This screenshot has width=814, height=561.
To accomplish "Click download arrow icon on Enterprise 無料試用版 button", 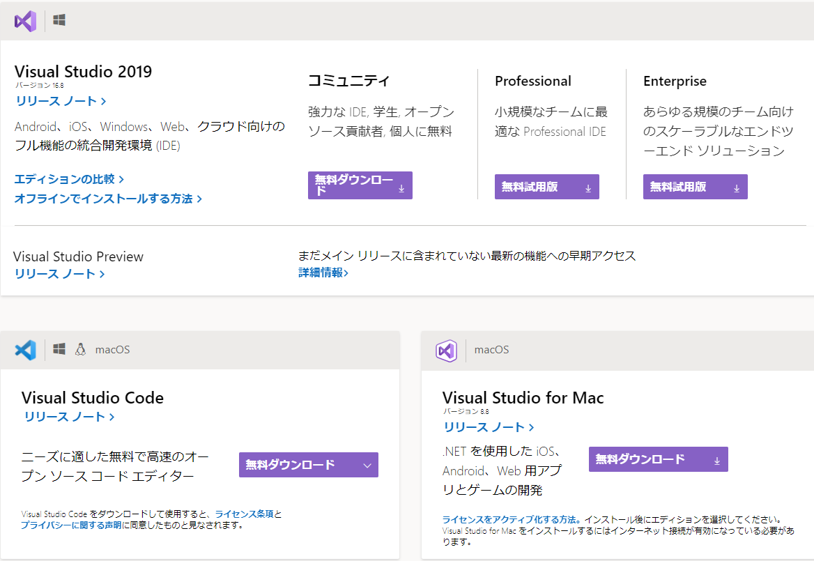I will [x=737, y=189].
